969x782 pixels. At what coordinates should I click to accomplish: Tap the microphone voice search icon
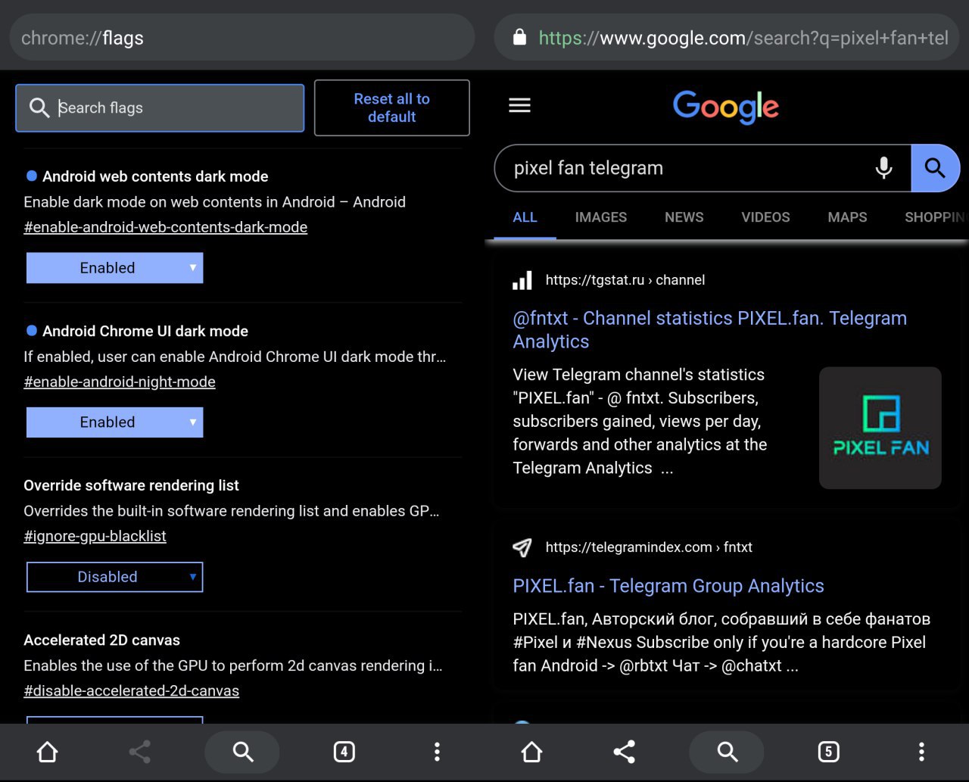click(x=883, y=168)
